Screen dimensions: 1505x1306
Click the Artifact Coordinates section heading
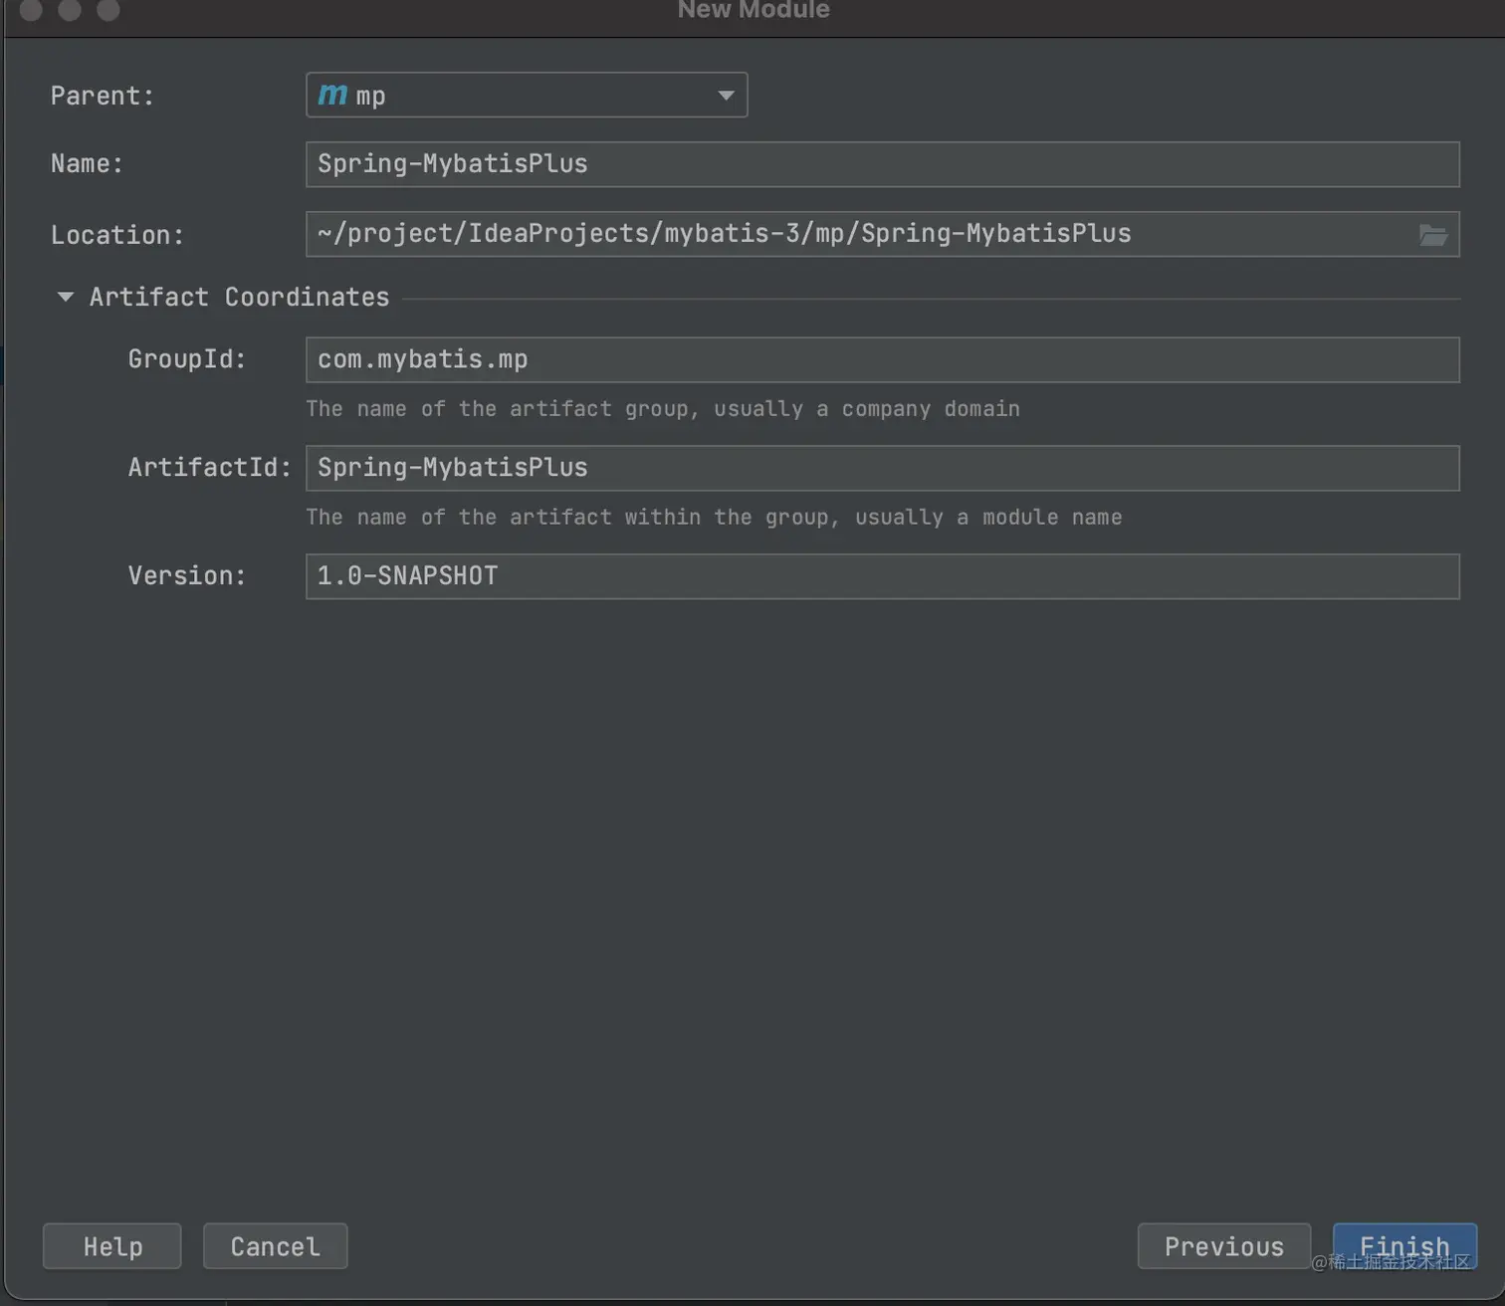(239, 297)
